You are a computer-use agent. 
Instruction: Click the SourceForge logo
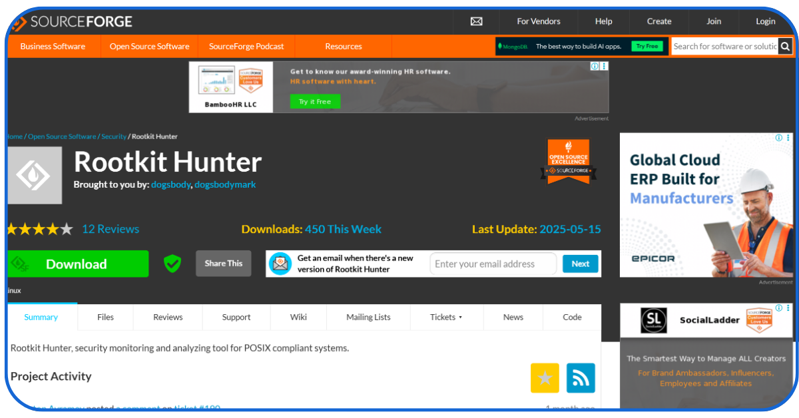pyautogui.click(x=73, y=22)
